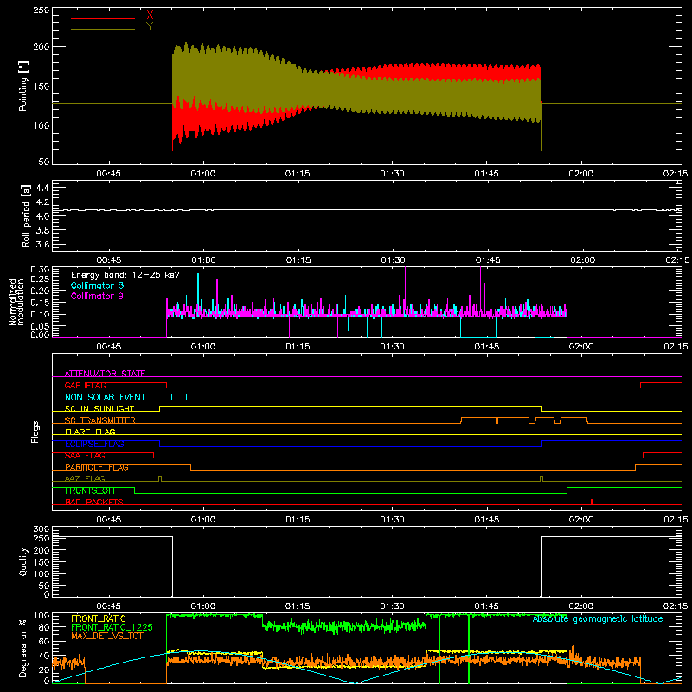Click the 'ECLIPSE_FLAG' label

click(94, 444)
